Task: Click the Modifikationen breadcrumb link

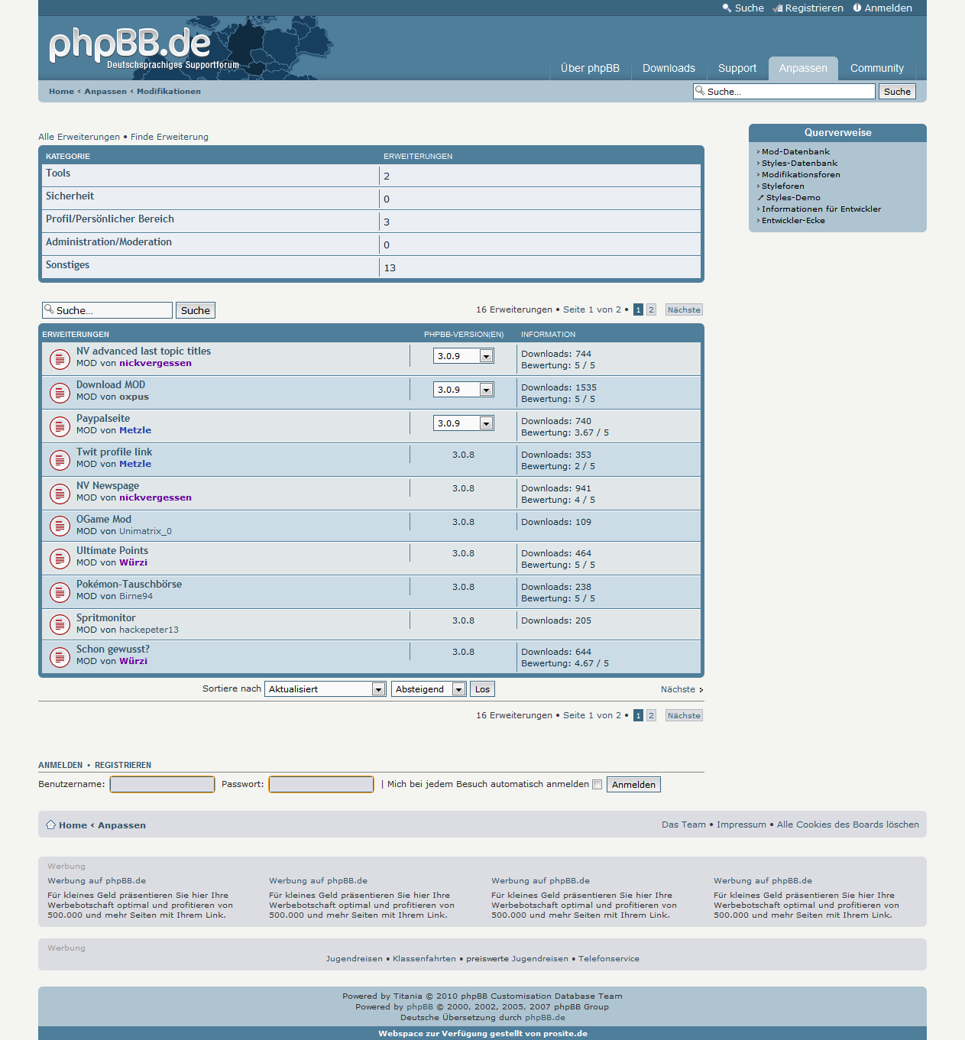Action: click(169, 92)
